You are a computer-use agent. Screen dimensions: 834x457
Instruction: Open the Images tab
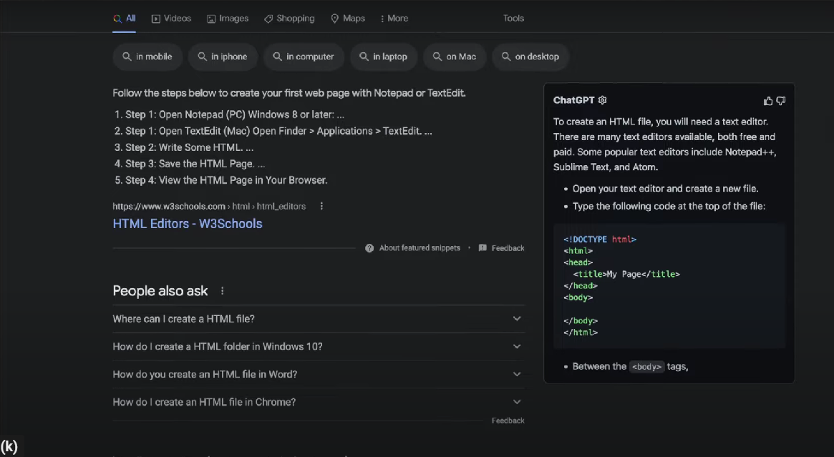(228, 18)
